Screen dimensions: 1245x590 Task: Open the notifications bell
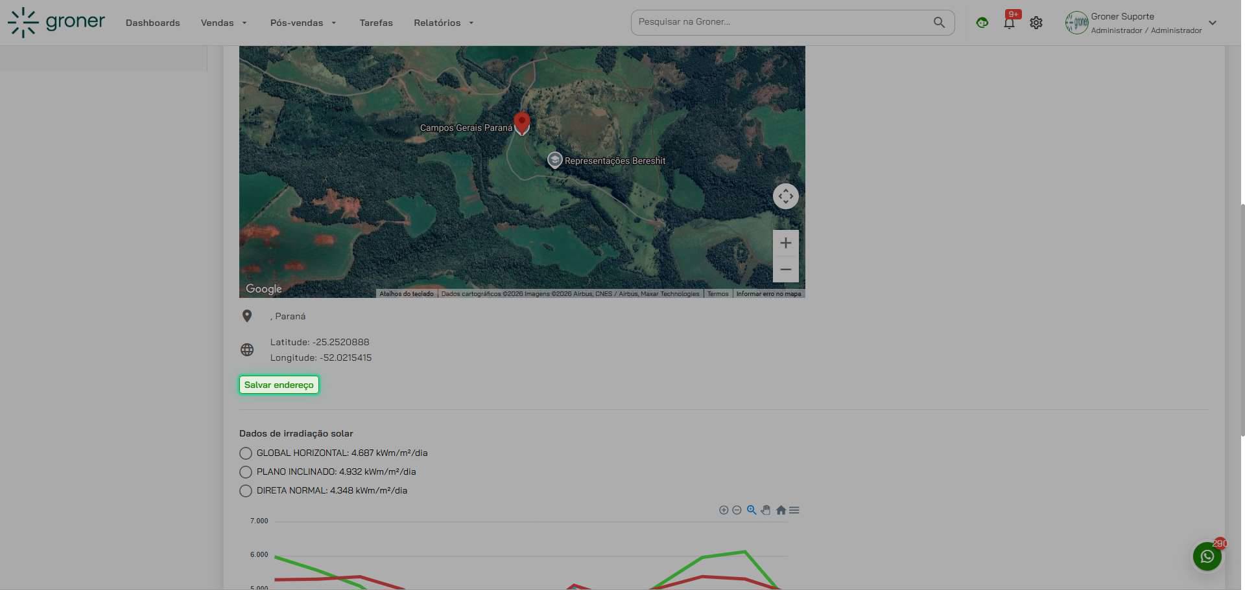[x=1009, y=23]
